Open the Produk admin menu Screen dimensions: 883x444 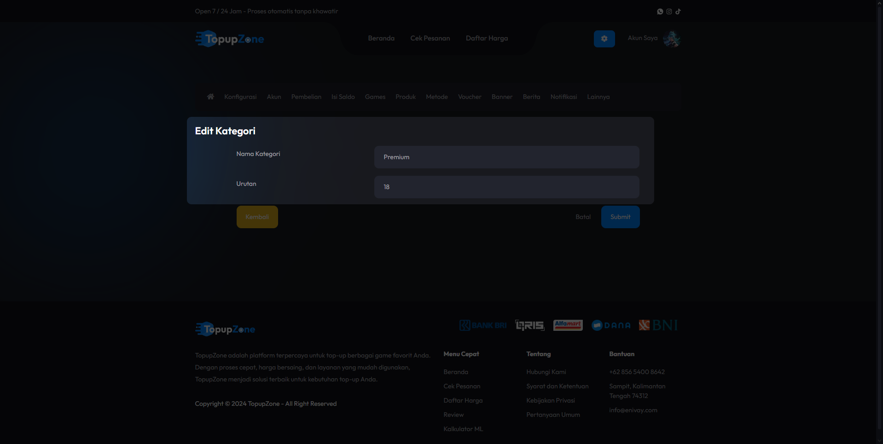pos(406,97)
